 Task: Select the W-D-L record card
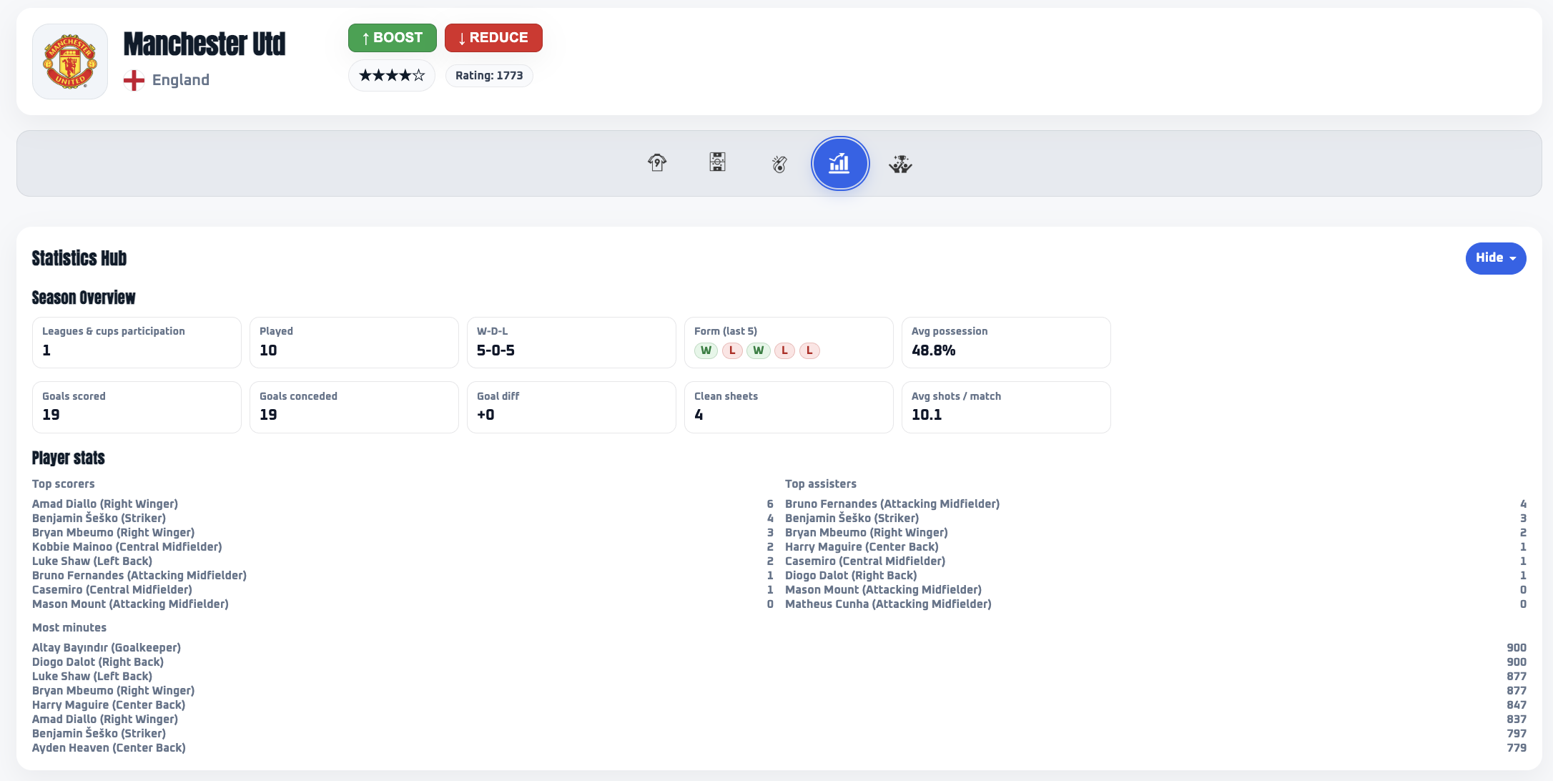[x=571, y=343]
